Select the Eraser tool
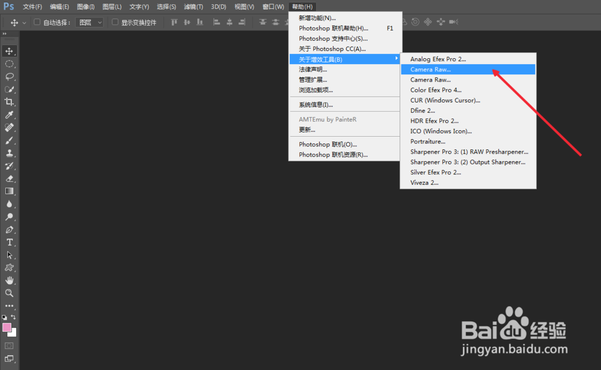This screenshot has width=601, height=370. point(9,178)
